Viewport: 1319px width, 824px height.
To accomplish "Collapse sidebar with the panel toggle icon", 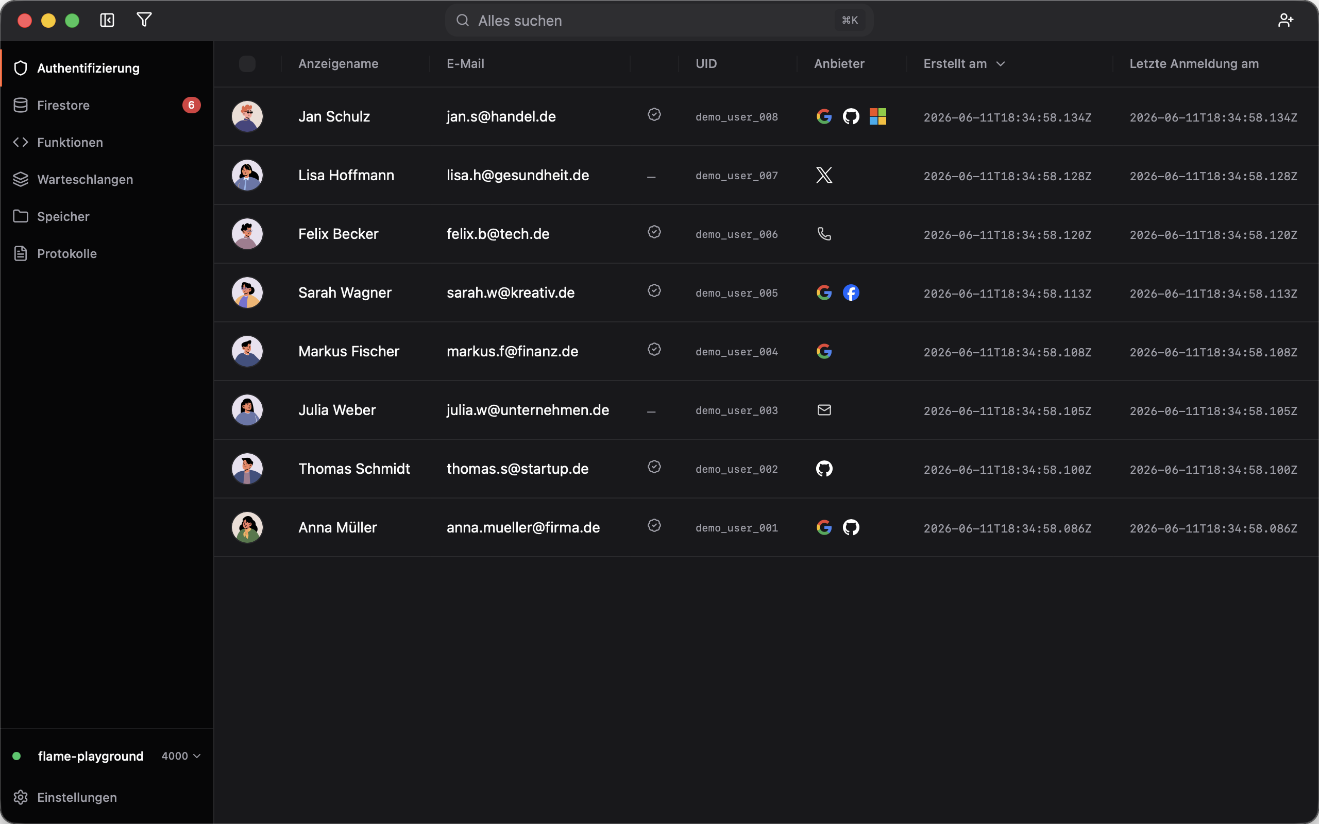I will pyautogui.click(x=107, y=20).
